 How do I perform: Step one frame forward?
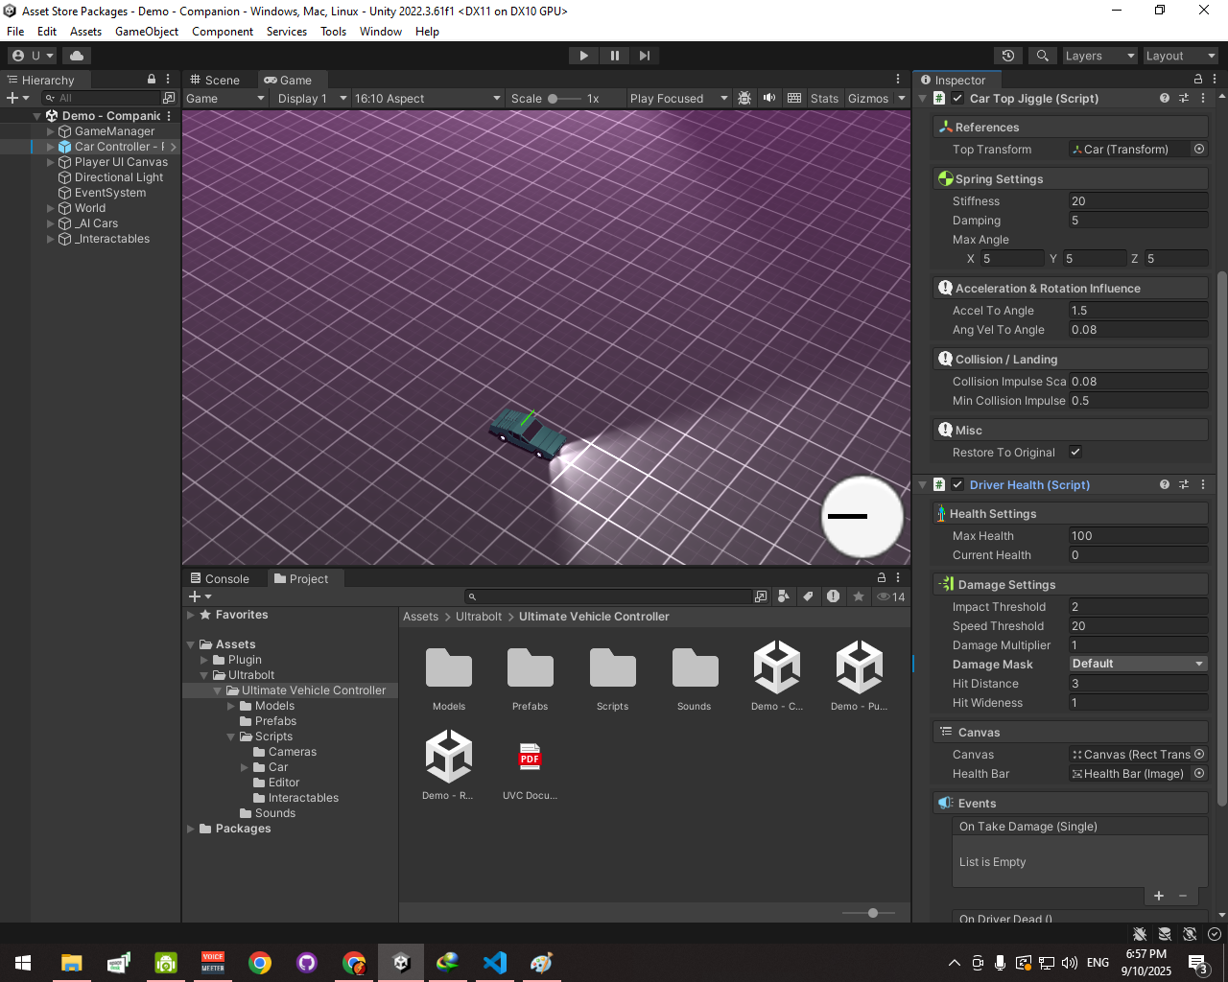pyautogui.click(x=645, y=56)
